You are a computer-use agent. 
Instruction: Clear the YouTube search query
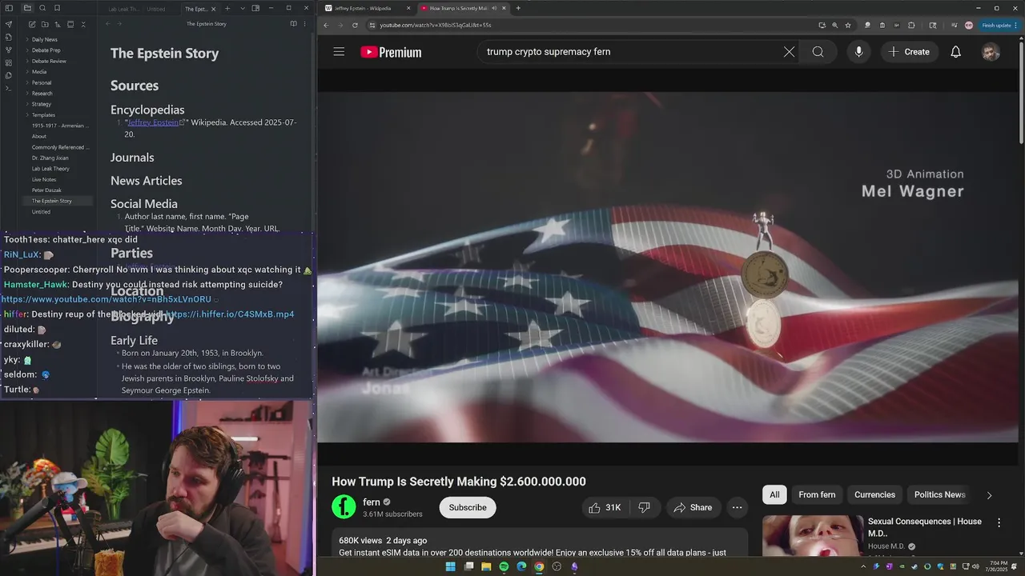(789, 52)
